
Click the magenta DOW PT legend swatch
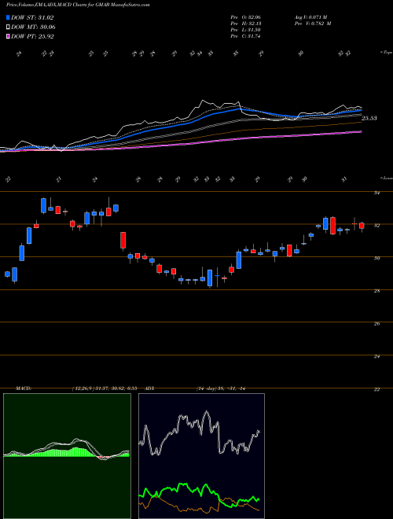9,37
